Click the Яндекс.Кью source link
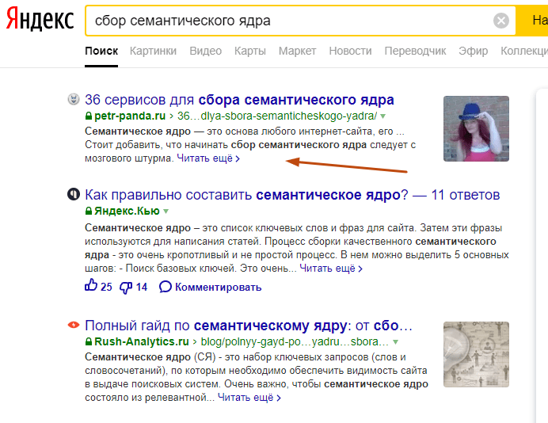Image resolution: width=548 pixels, height=423 pixels. (x=127, y=211)
